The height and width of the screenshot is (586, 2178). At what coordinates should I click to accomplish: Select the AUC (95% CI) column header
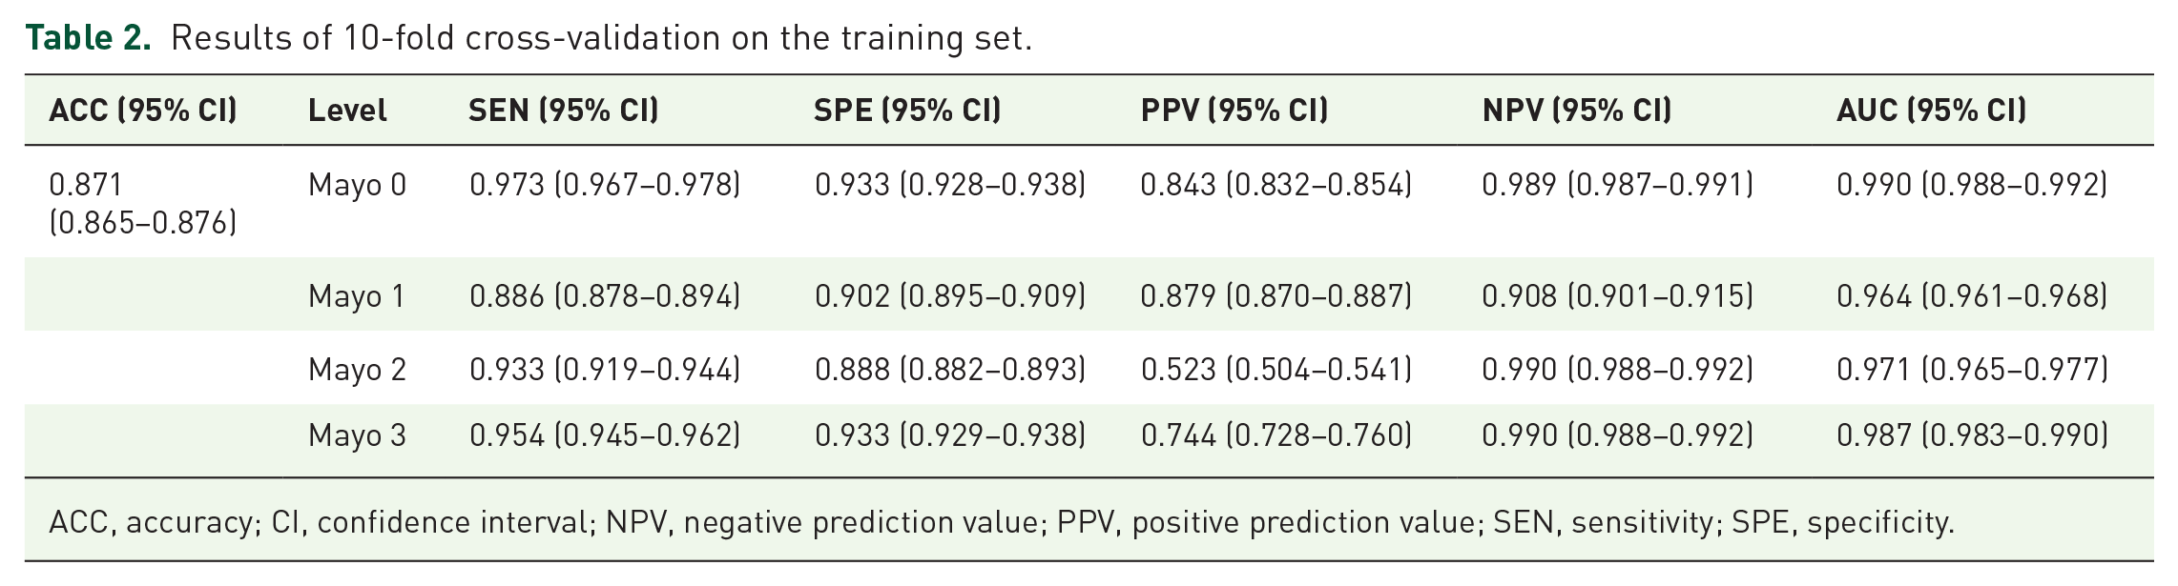1932,111
